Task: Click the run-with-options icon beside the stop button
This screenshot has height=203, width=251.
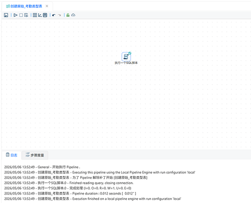Action: click(26, 15)
